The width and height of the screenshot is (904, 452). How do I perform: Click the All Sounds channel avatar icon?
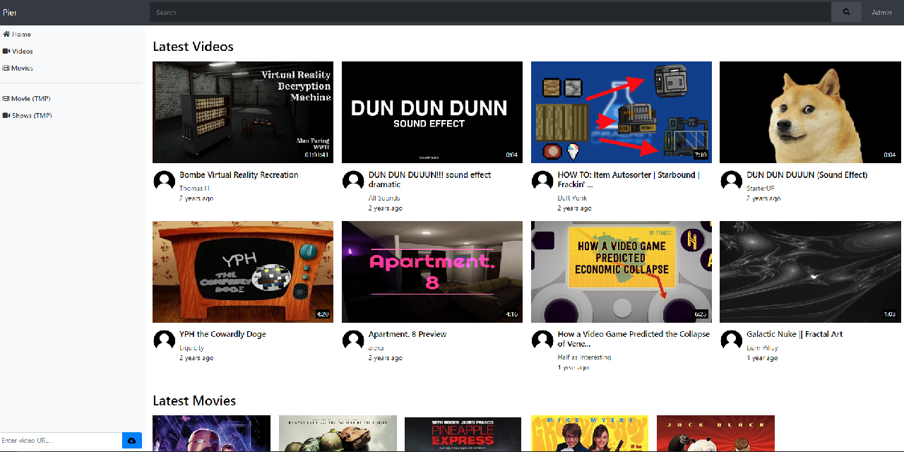tap(353, 181)
